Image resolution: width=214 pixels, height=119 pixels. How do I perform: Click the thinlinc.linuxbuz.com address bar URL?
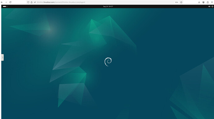click(61, 2)
